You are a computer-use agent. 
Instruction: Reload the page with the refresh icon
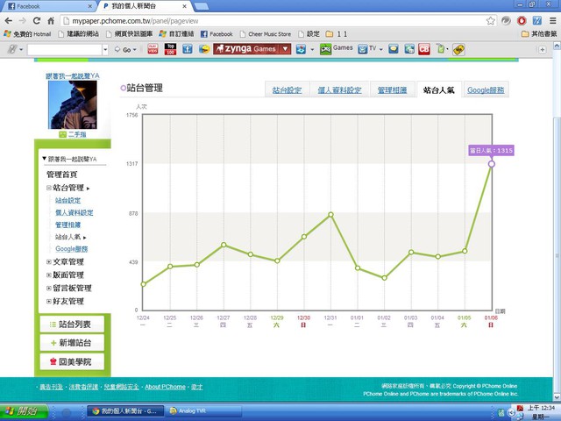39,19
